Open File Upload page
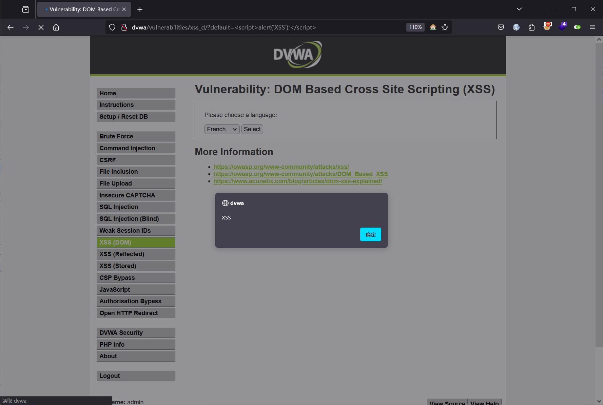This screenshot has width=603, height=405. pos(136,184)
